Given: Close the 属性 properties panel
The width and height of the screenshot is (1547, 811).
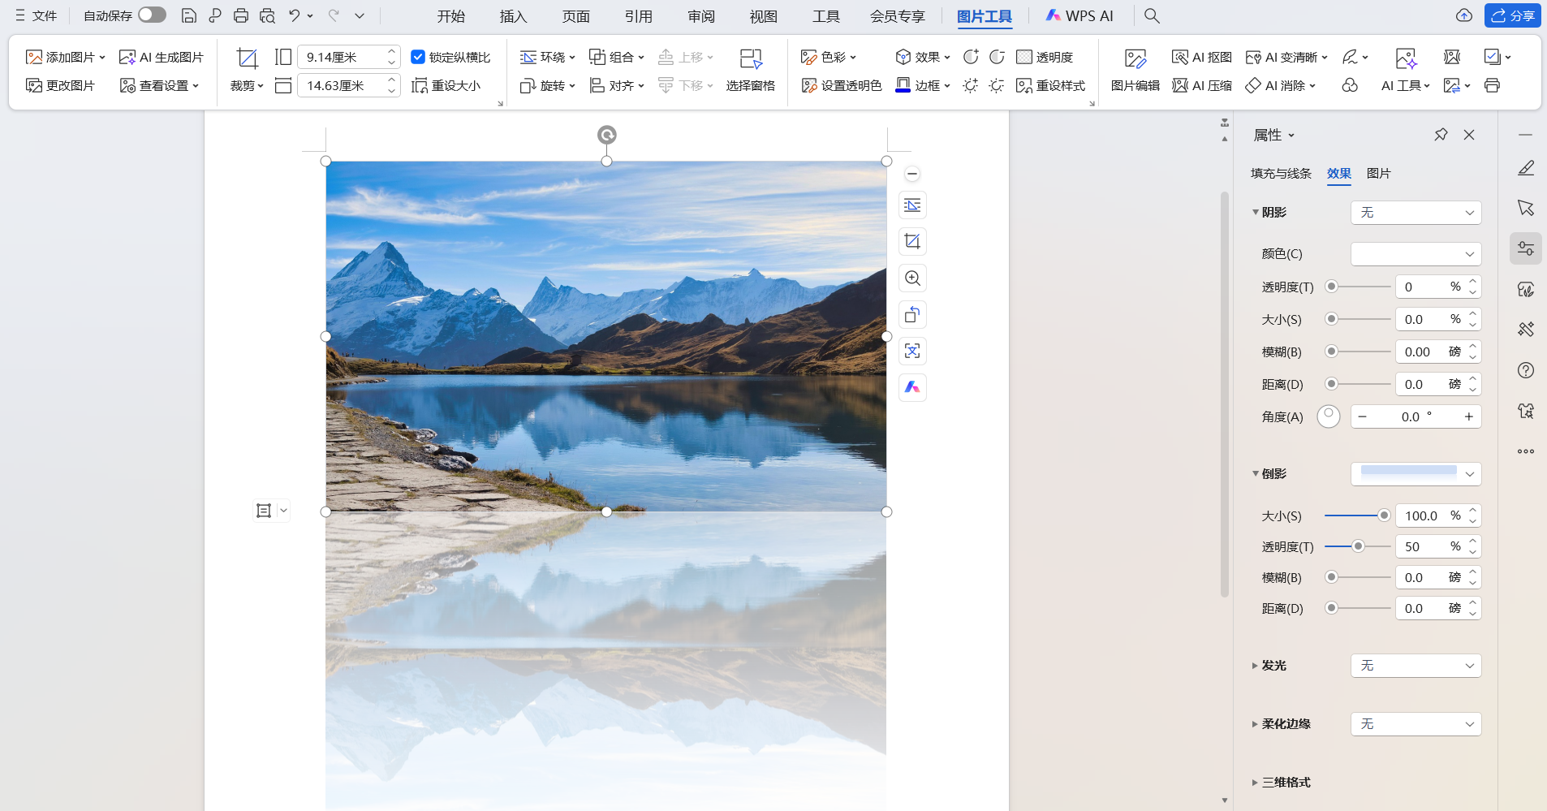Looking at the screenshot, I should point(1469,135).
